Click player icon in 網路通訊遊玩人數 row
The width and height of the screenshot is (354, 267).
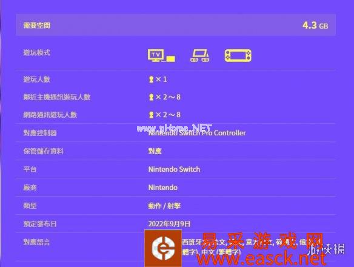[x=152, y=115]
